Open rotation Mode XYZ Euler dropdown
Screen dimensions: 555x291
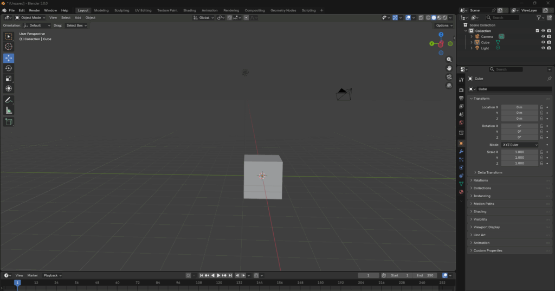[x=520, y=145]
